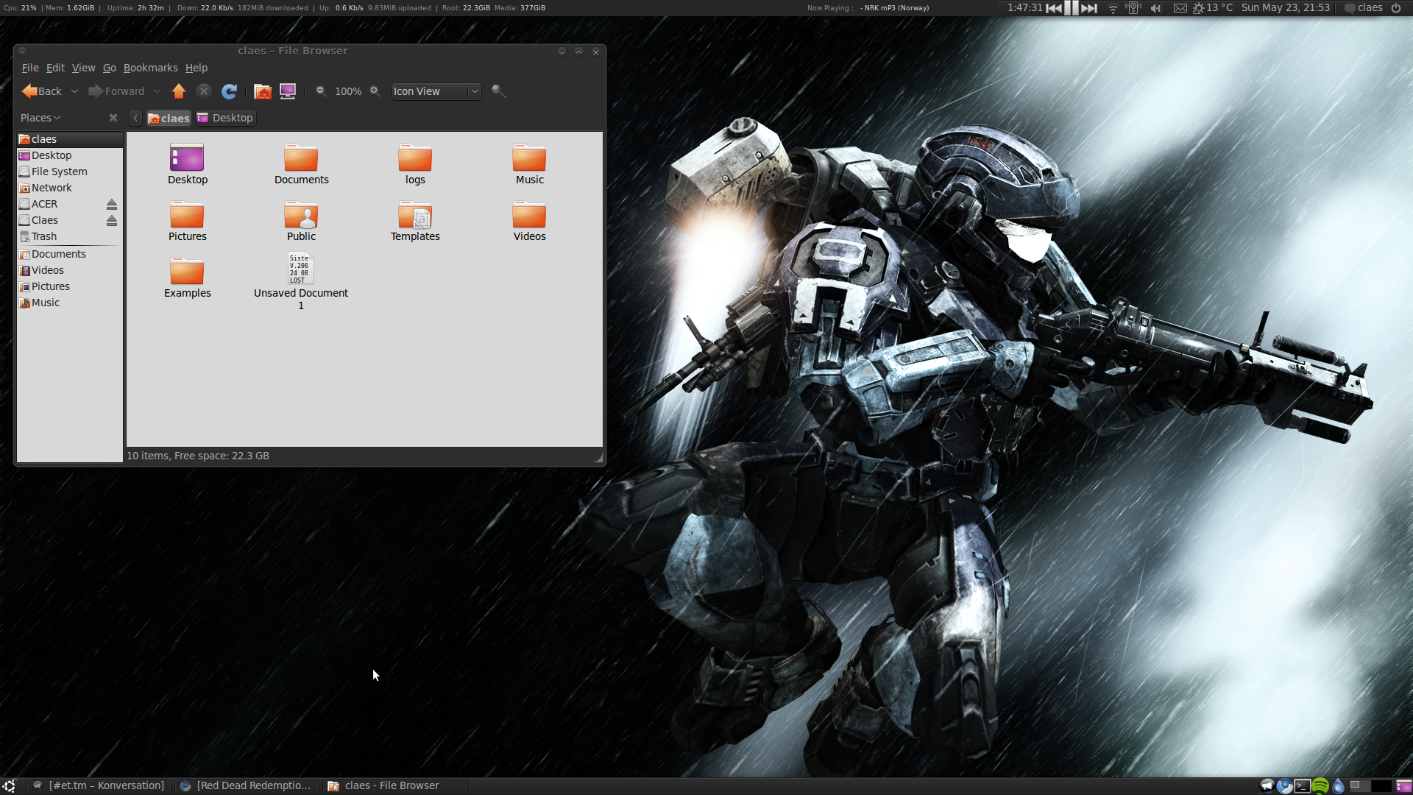Close the Places side pane
The width and height of the screenshot is (1413, 795).
113,118
